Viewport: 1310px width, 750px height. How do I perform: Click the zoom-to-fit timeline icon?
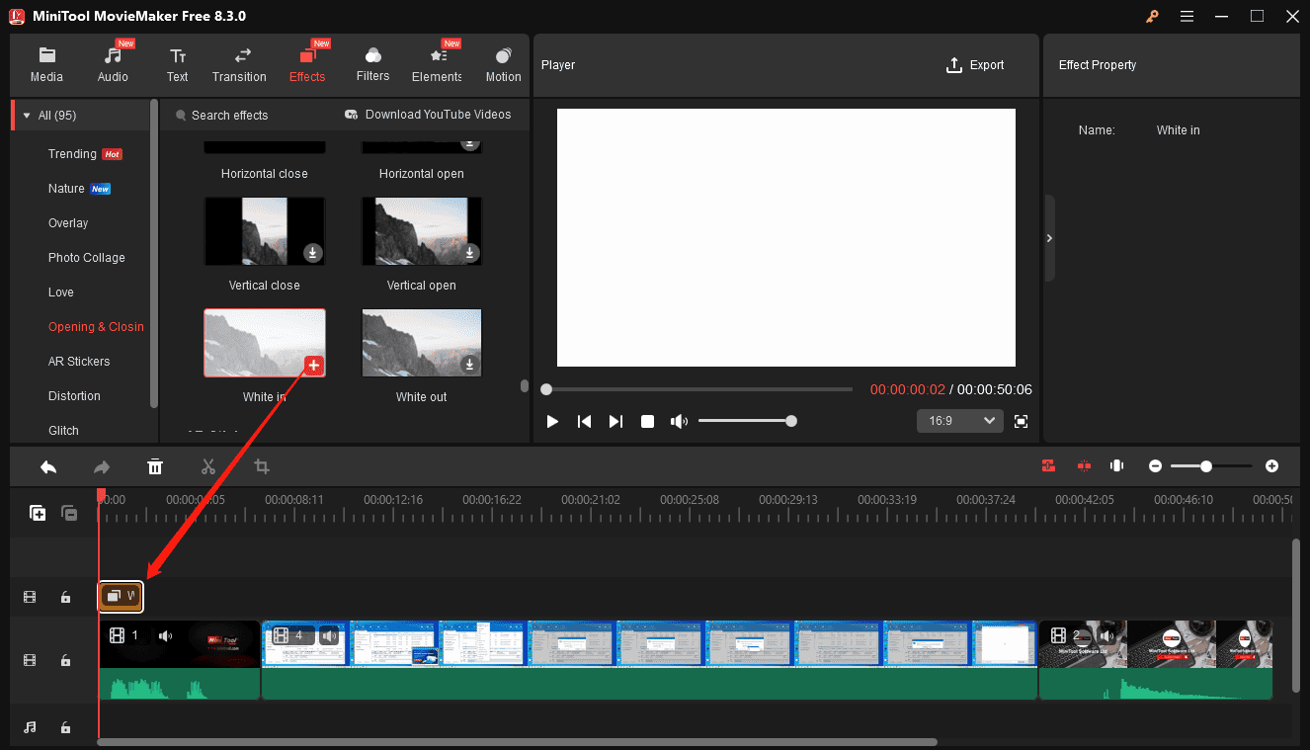coord(1117,465)
